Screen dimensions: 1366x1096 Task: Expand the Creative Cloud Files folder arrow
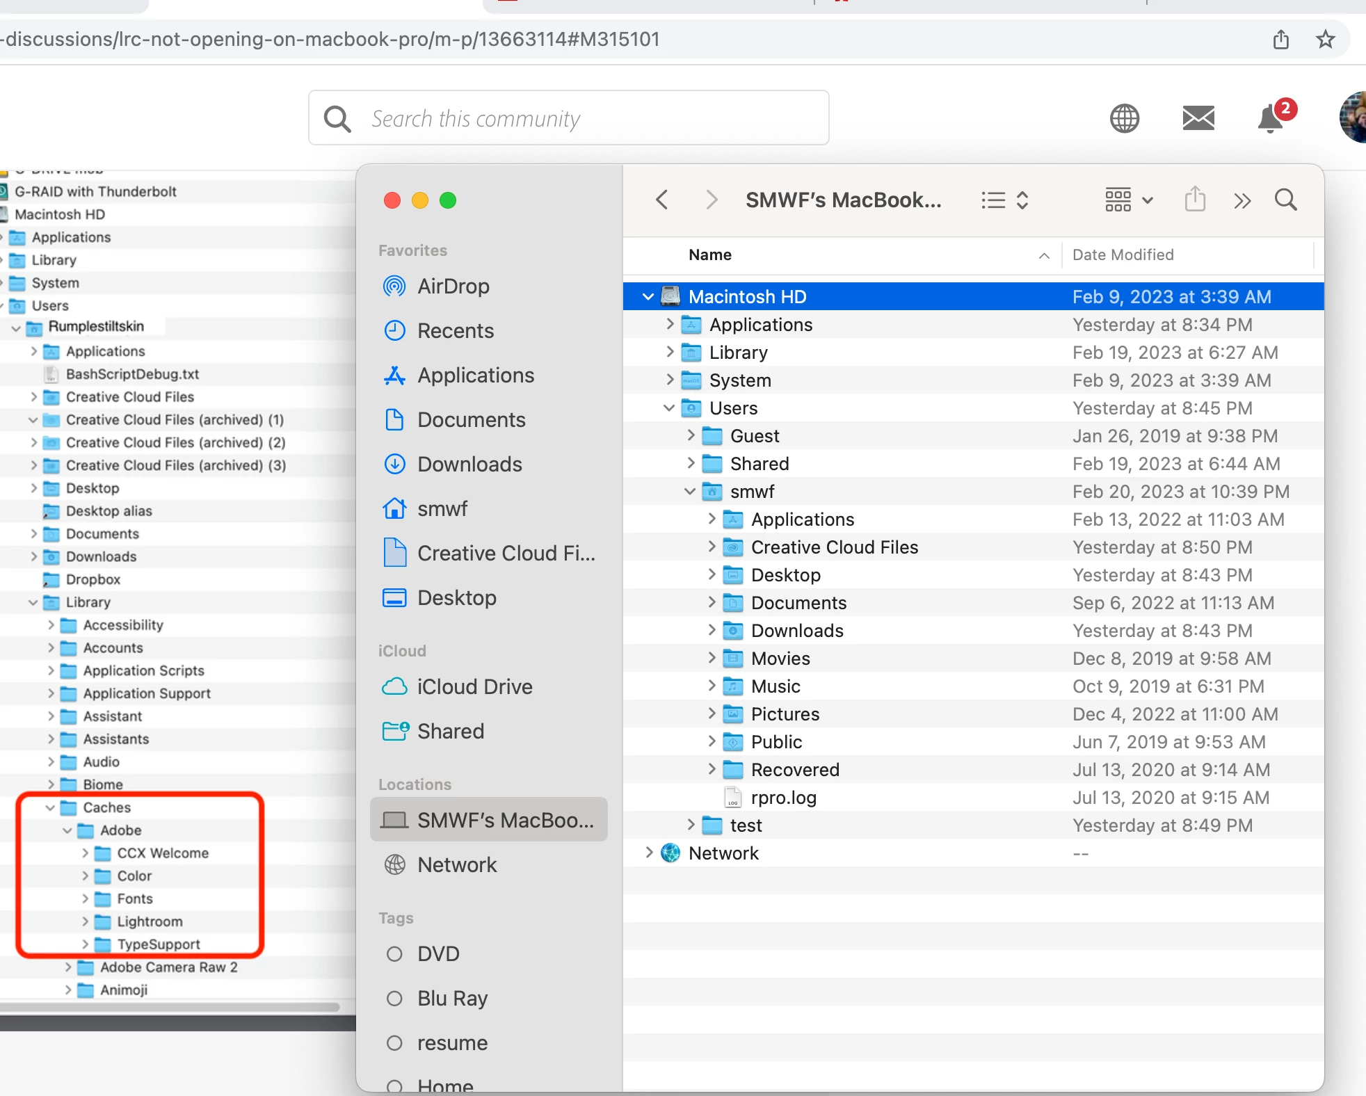click(711, 547)
